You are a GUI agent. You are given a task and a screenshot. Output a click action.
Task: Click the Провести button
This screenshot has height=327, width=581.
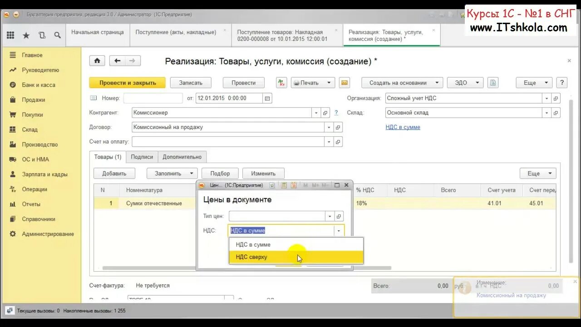[244, 83]
